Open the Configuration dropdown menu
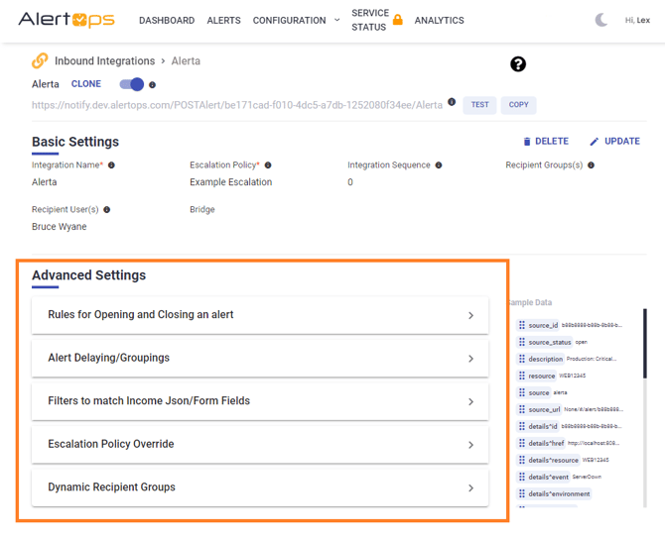The image size is (665, 540). click(296, 20)
